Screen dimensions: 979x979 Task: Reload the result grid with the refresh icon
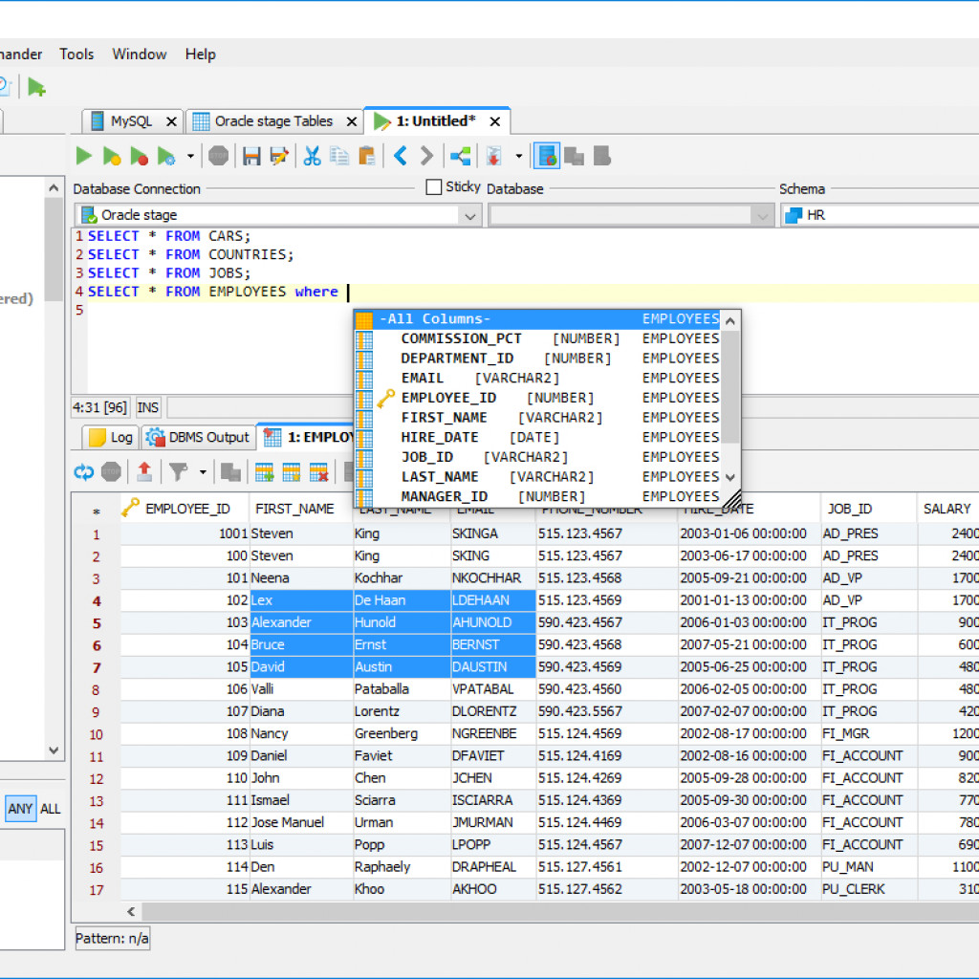[86, 471]
